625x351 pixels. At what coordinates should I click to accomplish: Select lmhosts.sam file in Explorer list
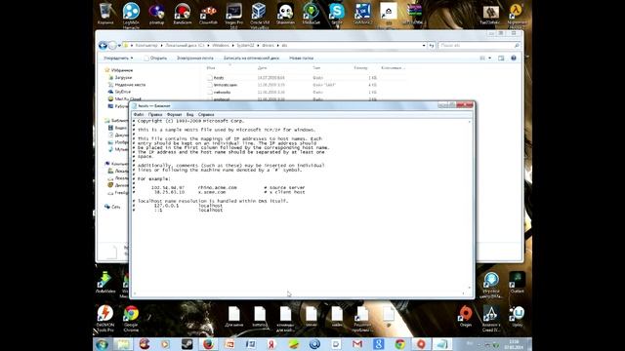pos(226,85)
